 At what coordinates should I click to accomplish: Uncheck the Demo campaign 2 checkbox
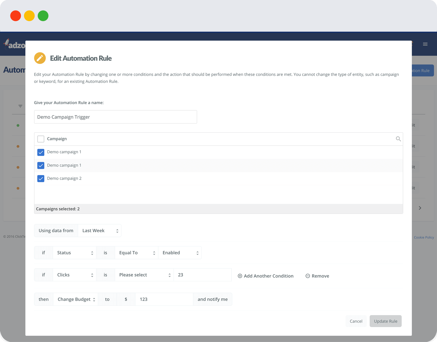point(41,179)
